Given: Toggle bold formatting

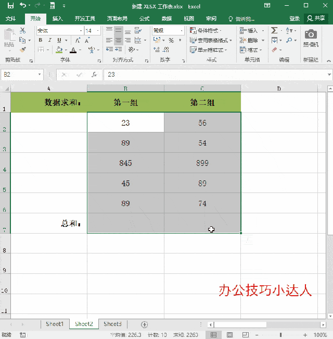Looking at the screenshot, I should (41, 40).
